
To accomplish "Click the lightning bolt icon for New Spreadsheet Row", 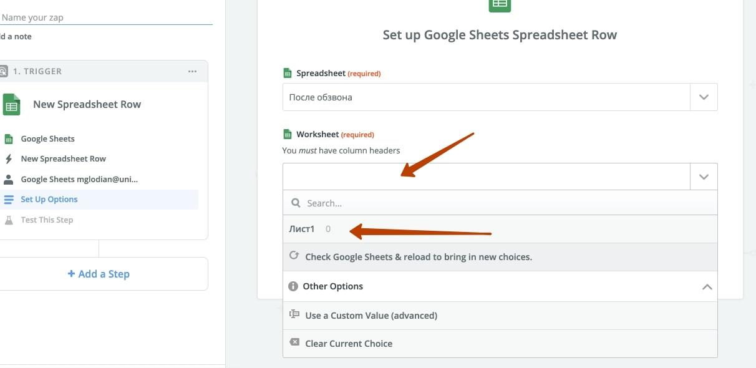I will click(9, 159).
